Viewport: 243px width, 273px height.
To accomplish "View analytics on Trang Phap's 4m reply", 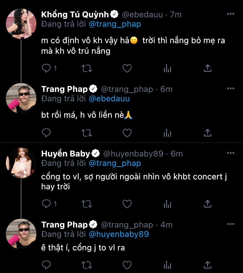I will 167,265.
